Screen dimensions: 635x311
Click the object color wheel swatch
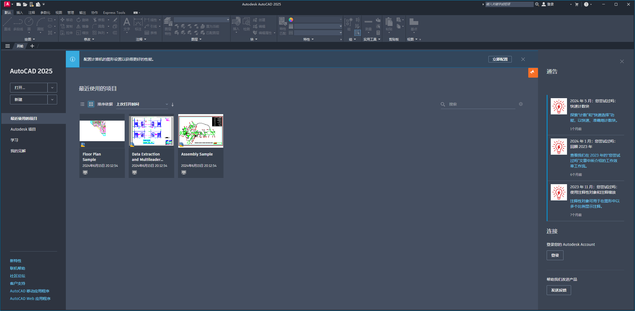[x=291, y=20]
